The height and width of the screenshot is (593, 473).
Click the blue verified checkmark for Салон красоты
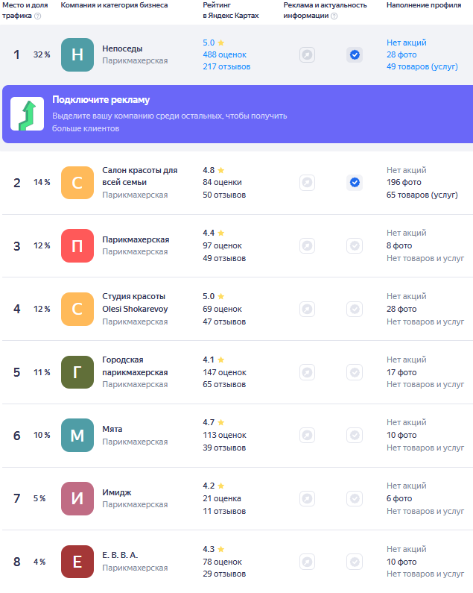click(x=355, y=183)
